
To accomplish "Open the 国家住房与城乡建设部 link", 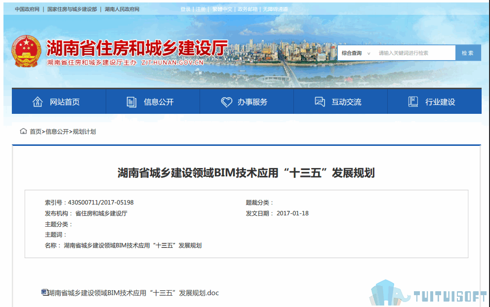I will [72, 9].
